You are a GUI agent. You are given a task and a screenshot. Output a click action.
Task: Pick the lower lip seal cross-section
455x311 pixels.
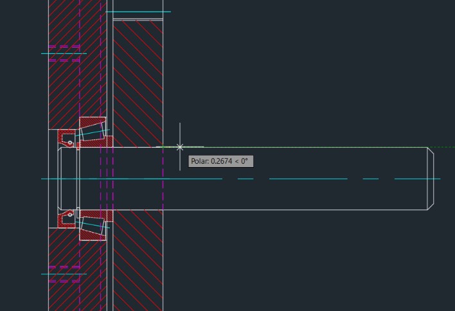[67, 219]
